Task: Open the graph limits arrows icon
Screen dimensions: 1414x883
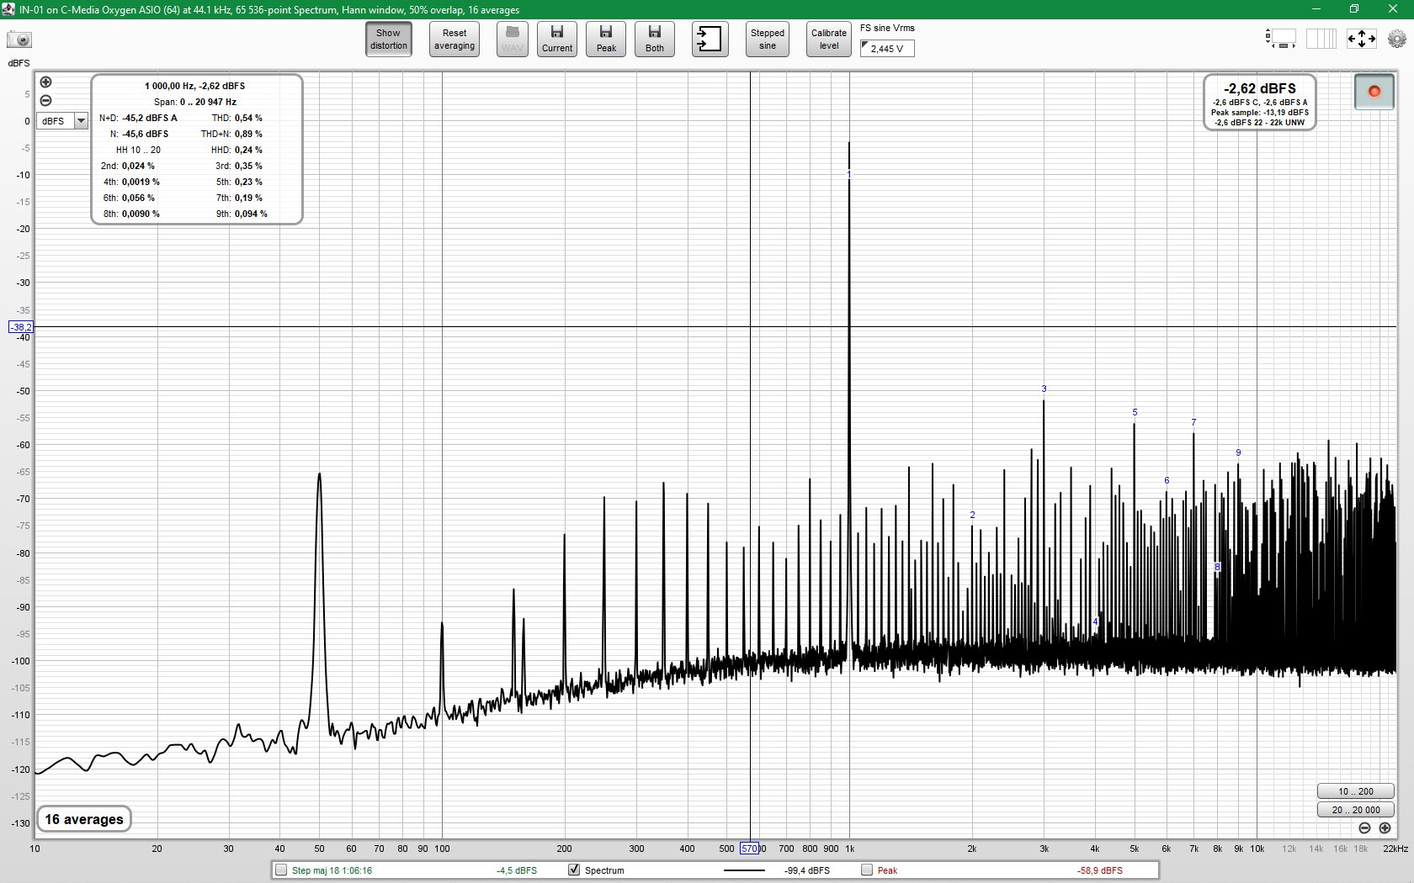Action: 1361,39
